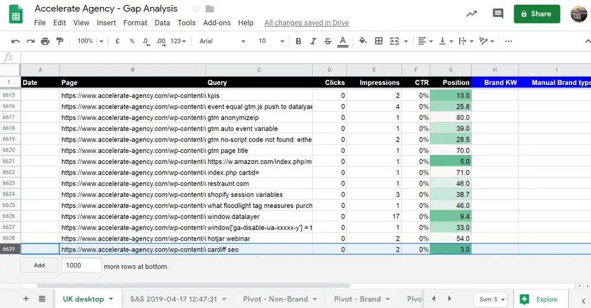Activate the paint format tool
591x308 pixels.
60,41
